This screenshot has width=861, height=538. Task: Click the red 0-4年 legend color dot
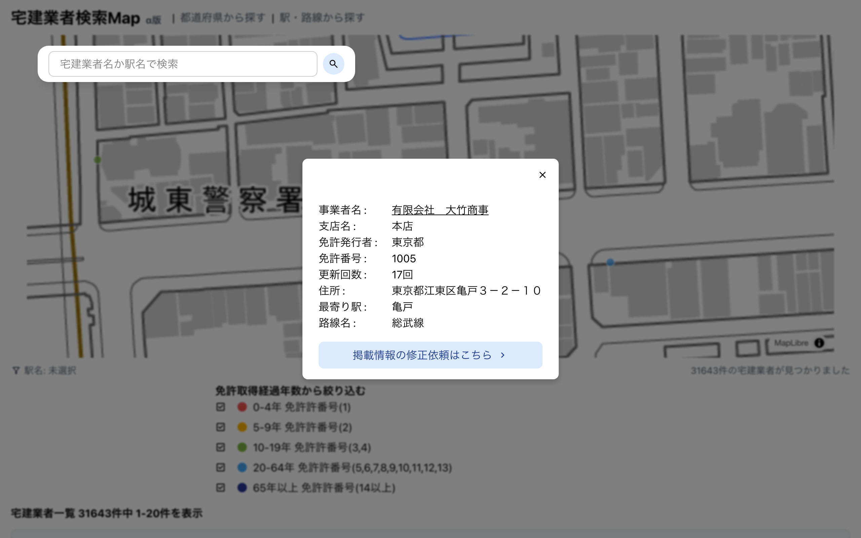[242, 407]
